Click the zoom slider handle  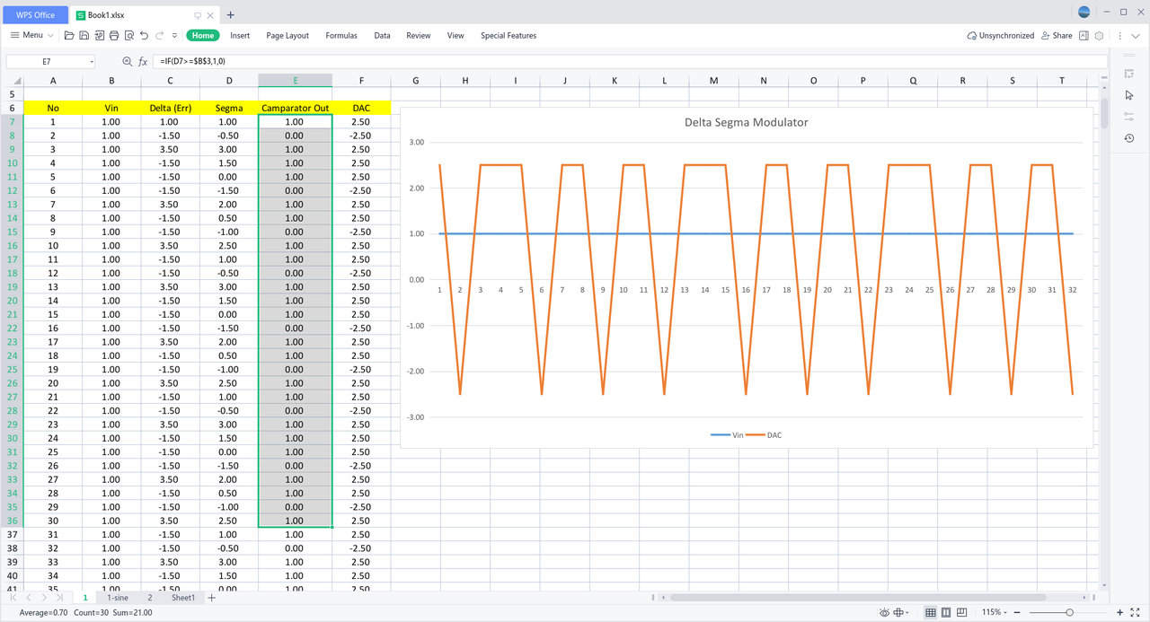[x=1069, y=612]
